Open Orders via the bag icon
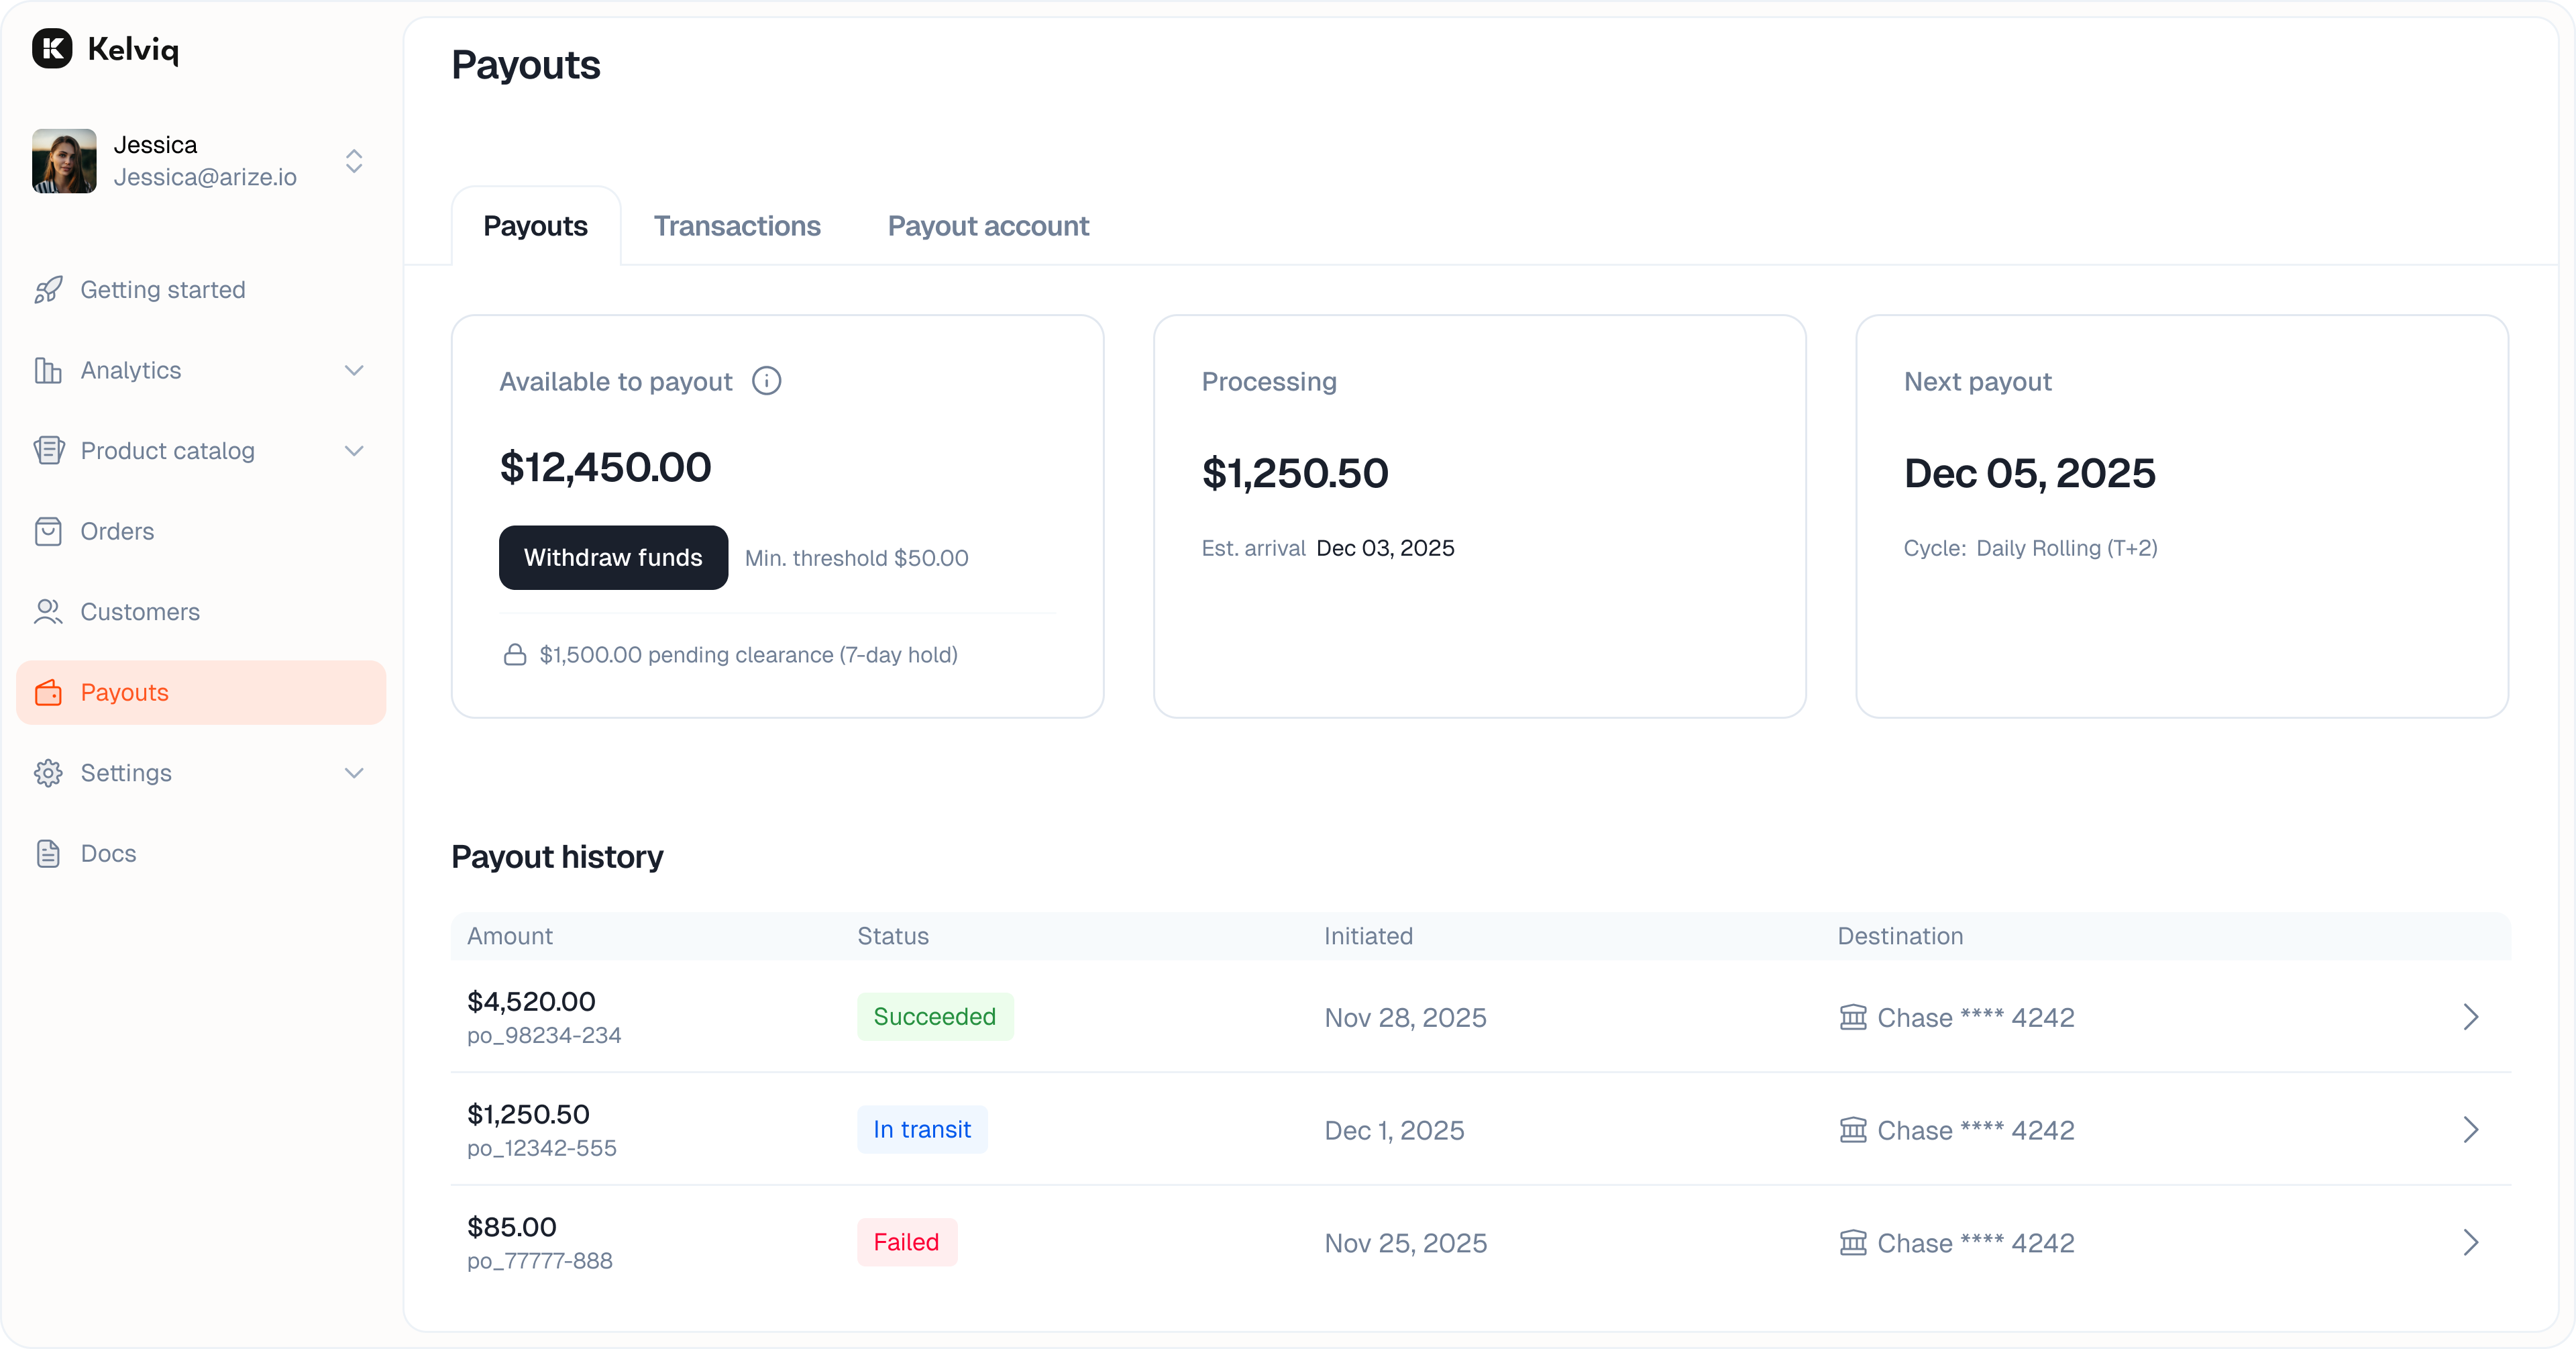Image resolution: width=2576 pixels, height=1349 pixels. point(49,532)
